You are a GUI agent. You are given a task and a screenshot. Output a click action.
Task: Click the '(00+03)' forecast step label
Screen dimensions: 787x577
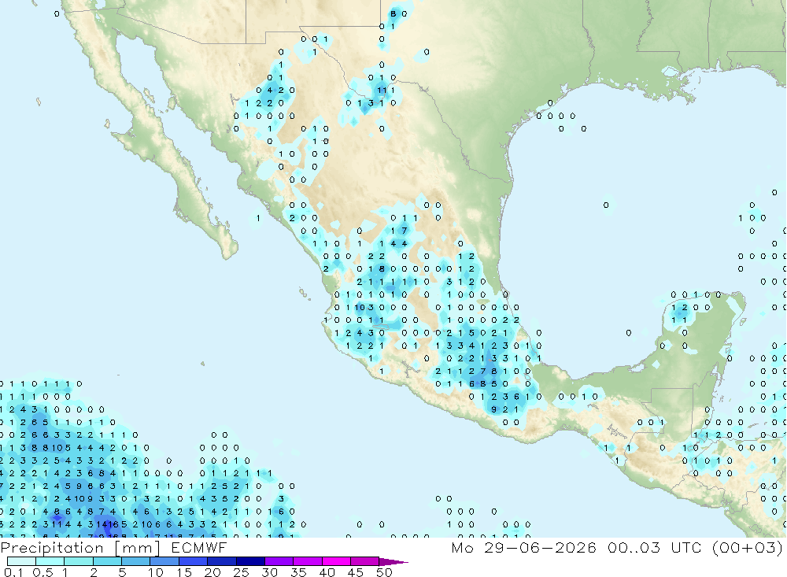click(x=748, y=547)
